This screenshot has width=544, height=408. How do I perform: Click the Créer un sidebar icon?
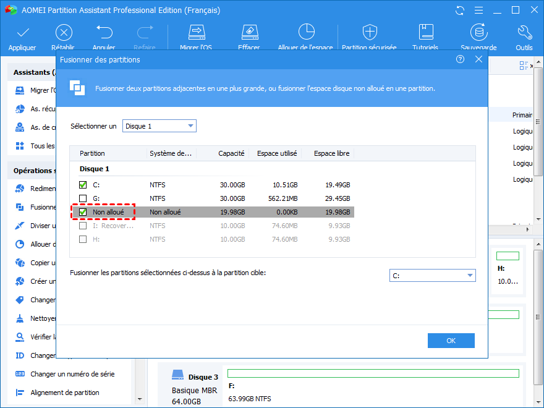[20, 281]
